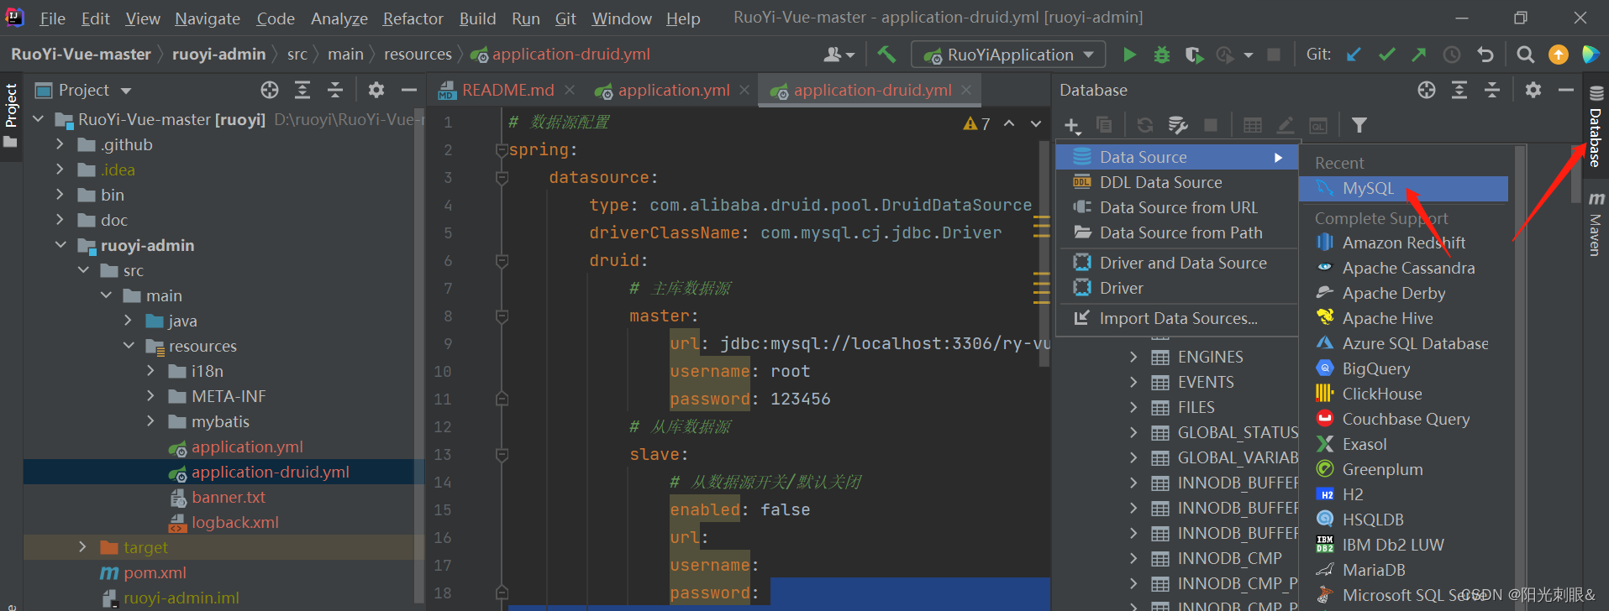Close the application-druid.yml tab
This screenshot has width=1609, height=611.
966,90
